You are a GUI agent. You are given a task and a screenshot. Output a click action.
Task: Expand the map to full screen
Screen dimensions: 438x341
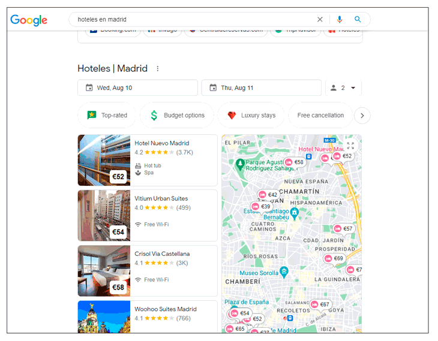click(350, 146)
